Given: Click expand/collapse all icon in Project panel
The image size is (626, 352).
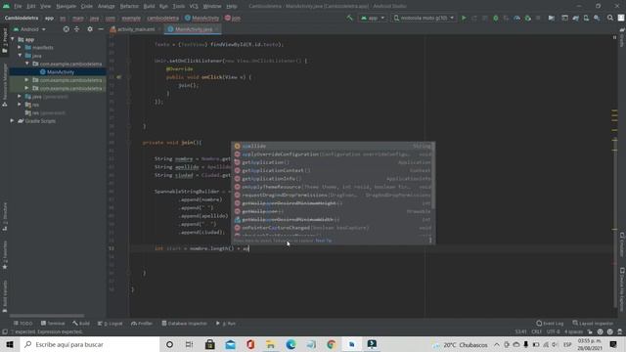Looking at the screenshot, I should (x=76, y=29).
